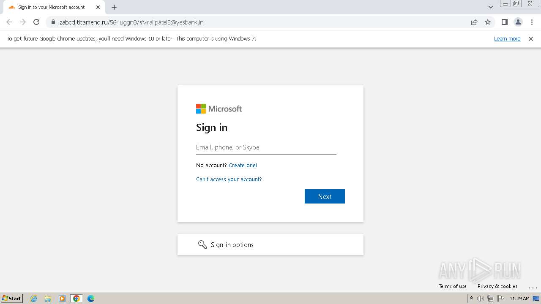Open File Explorer folder taskbar icon

pyautogui.click(x=48, y=299)
